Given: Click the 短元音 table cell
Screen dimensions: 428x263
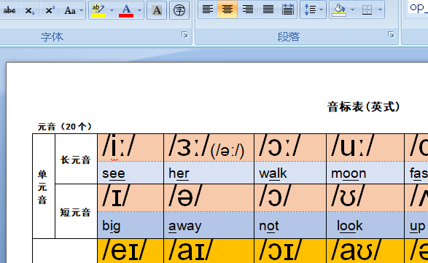Looking at the screenshot, I should click(x=76, y=211).
